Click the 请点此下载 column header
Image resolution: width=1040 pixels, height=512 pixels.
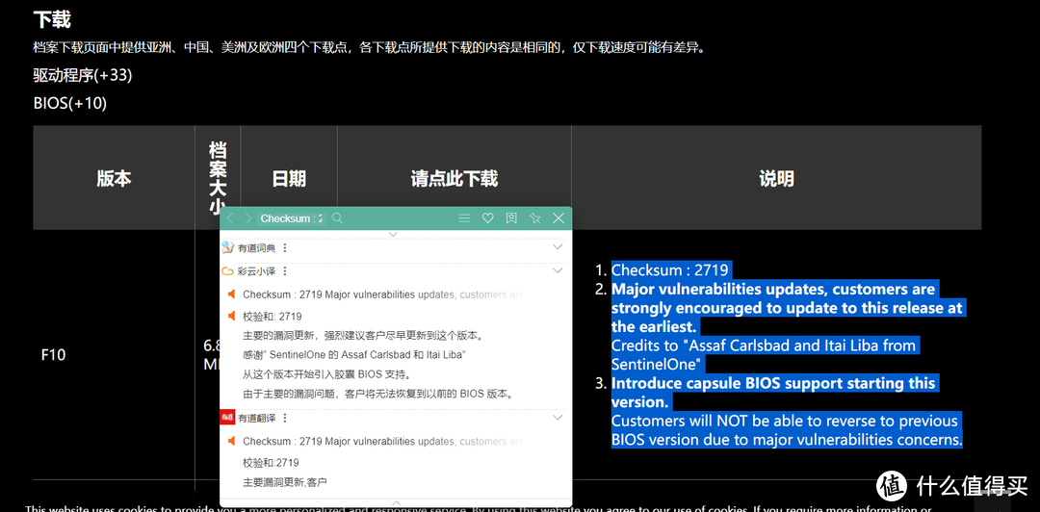click(x=455, y=178)
